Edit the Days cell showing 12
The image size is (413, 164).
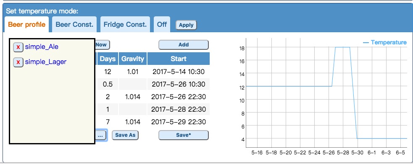(108, 72)
